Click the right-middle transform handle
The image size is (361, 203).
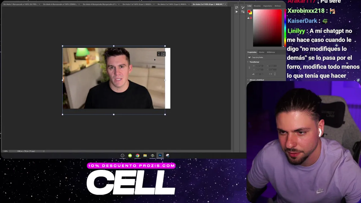click(165, 80)
